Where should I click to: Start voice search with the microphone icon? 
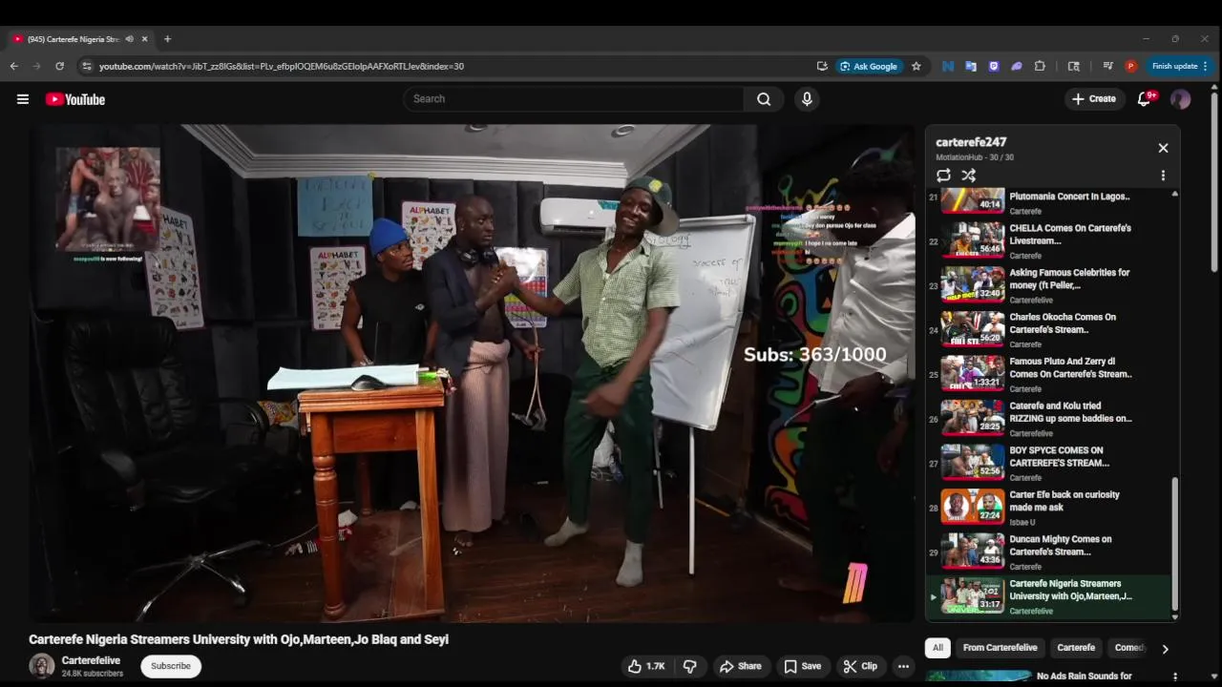click(x=807, y=99)
